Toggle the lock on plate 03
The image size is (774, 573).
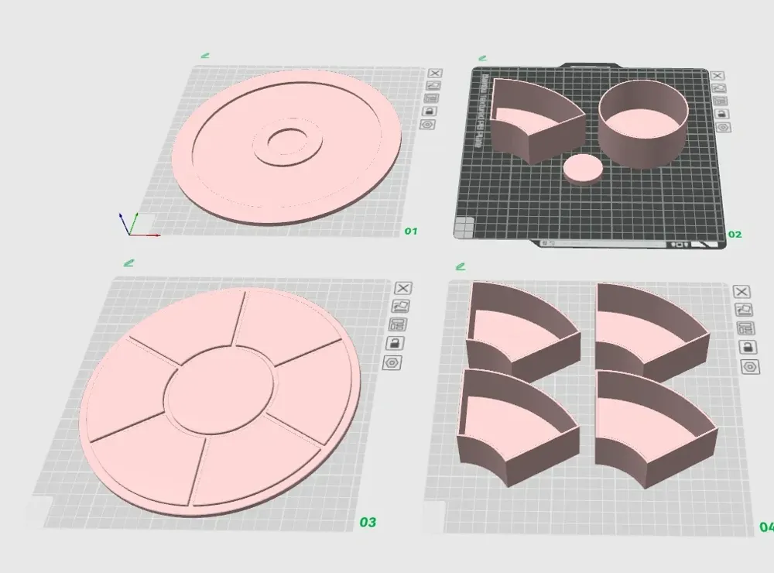point(395,343)
